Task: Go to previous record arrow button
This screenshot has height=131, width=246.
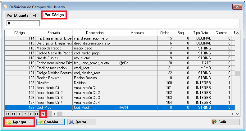Action: click(x=19, y=114)
